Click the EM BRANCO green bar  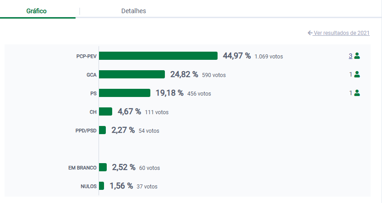coord(103,167)
